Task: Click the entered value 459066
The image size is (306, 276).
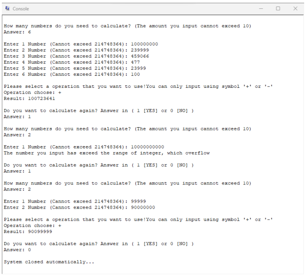Action: (x=140, y=56)
